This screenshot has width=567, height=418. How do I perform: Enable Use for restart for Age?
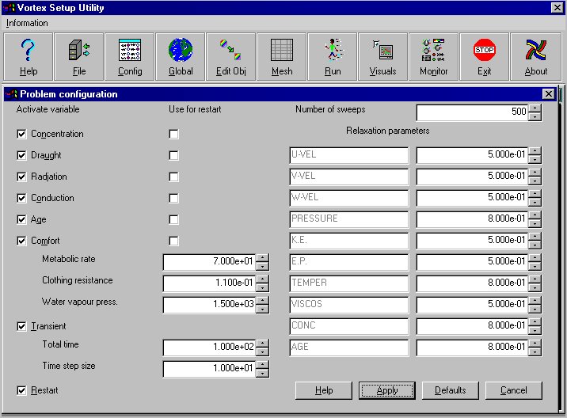pos(173,219)
